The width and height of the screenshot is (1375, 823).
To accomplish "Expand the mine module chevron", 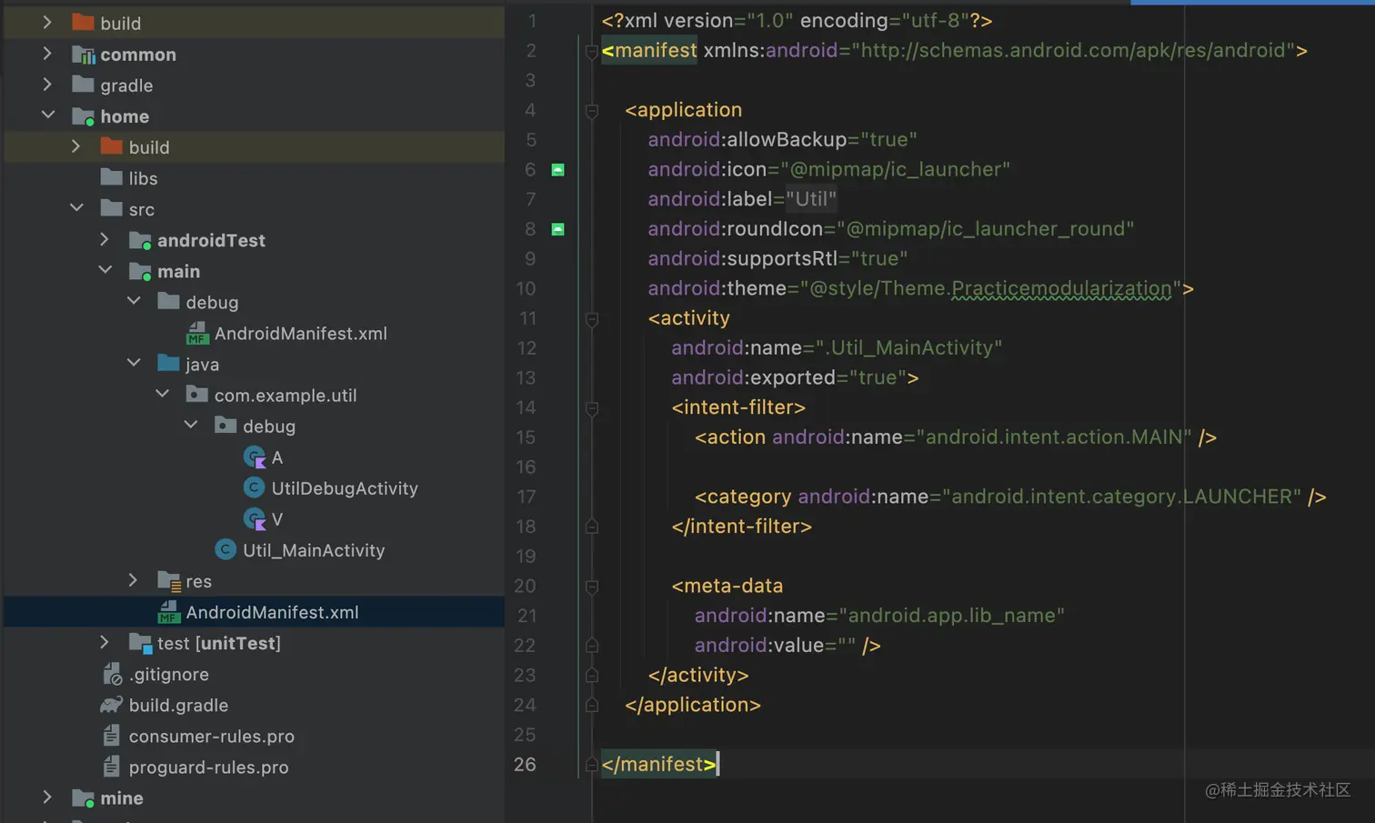I will point(47,797).
